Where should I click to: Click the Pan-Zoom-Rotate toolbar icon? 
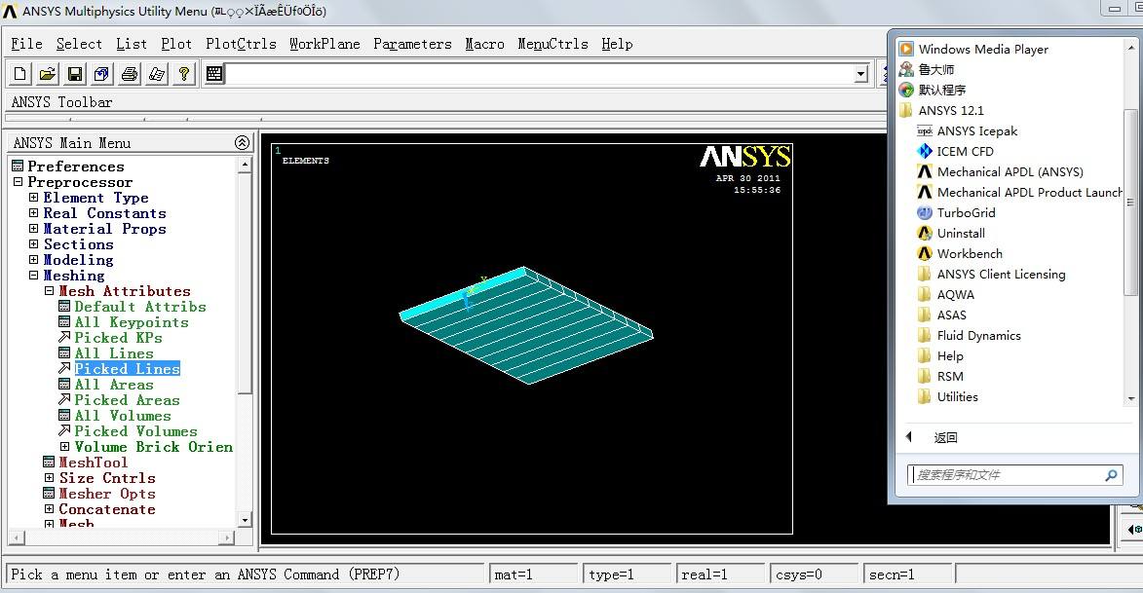pos(102,74)
